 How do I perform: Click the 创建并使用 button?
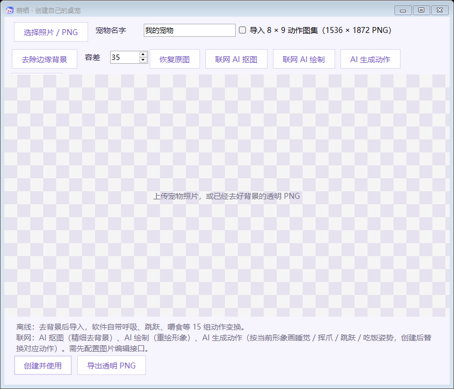pyautogui.click(x=43, y=366)
